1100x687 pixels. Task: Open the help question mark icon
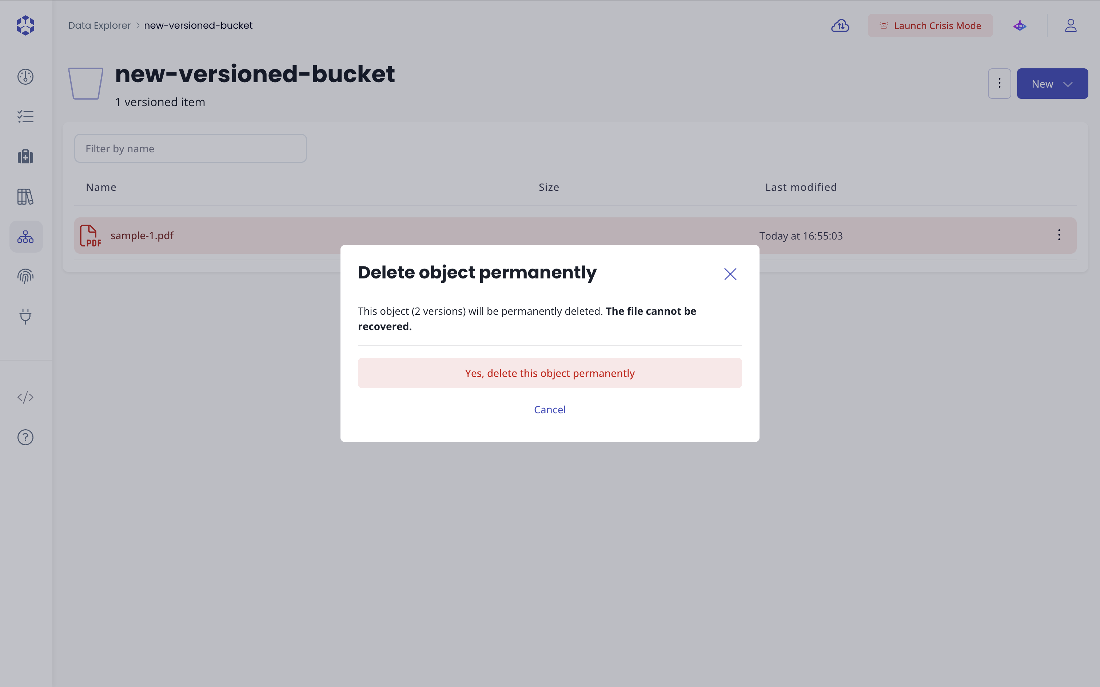point(25,437)
